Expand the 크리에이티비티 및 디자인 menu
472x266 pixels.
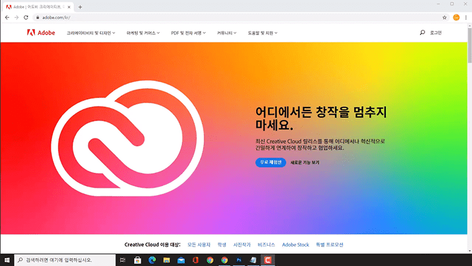click(91, 33)
